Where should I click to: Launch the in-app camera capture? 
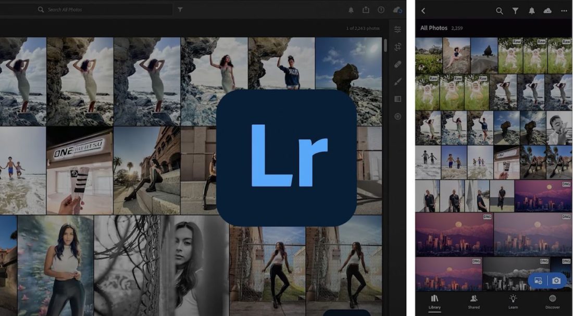[x=556, y=280]
